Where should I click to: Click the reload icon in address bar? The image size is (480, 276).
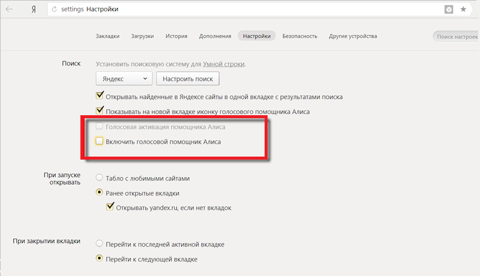(x=54, y=9)
